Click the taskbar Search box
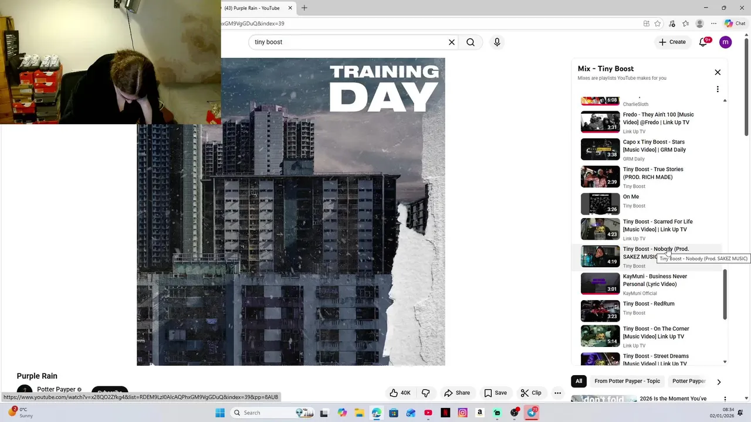 [273, 413]
